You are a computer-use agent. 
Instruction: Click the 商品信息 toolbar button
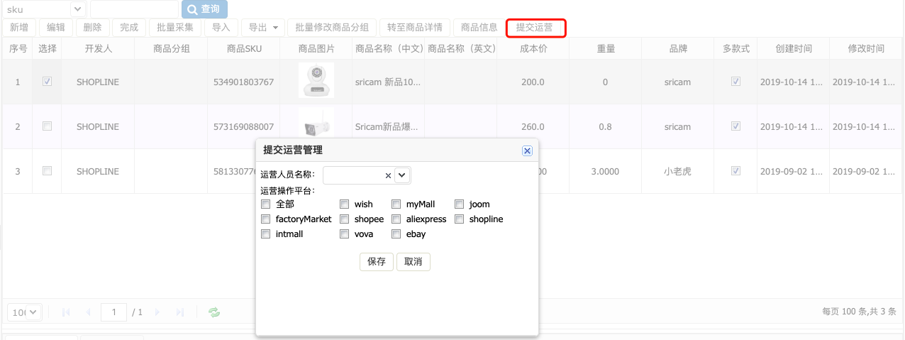[x=479, y=28]
